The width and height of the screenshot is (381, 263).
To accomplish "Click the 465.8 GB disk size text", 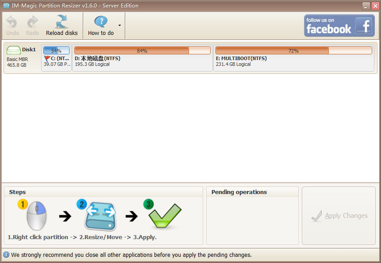I will (16, 65).
